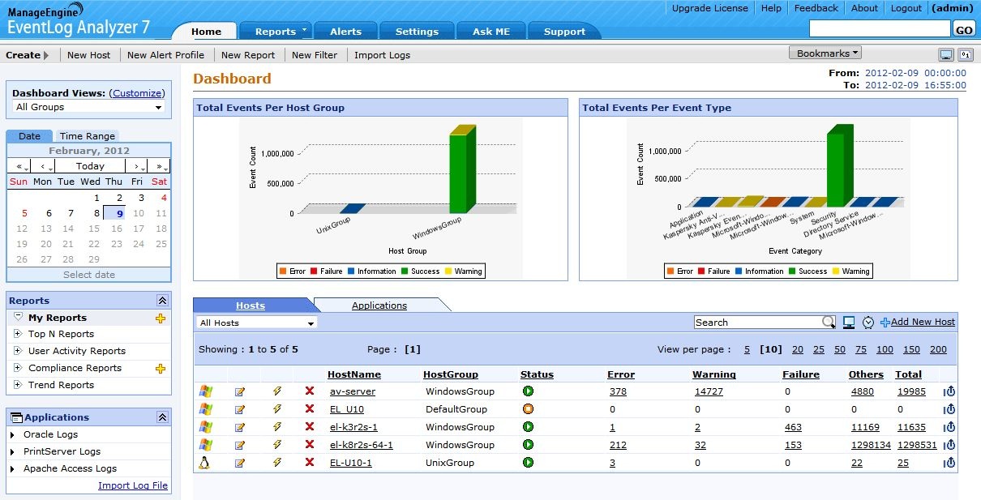Click edit icon for EL_U10 host

click(x=240, y=409)
